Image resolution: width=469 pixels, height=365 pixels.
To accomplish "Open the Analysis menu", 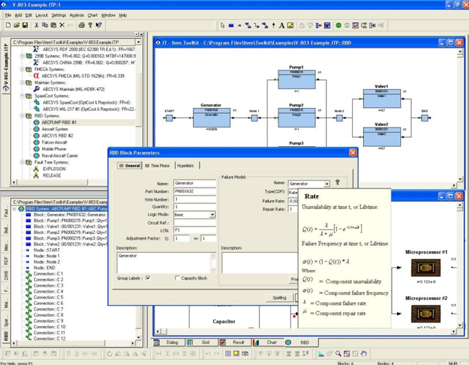I will click(77, 15).
